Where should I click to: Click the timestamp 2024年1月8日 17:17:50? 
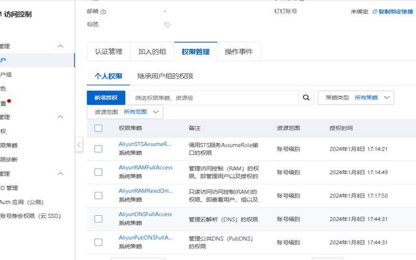[x=358, y=196]
